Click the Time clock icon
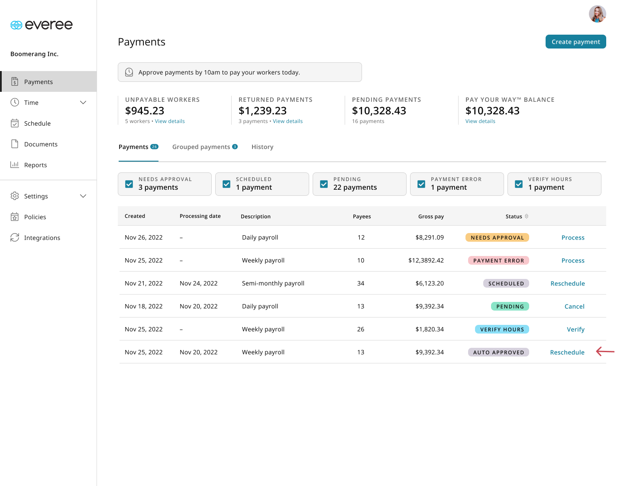The image size is (627, 486). pyautogui.click(x=15, y=102)
